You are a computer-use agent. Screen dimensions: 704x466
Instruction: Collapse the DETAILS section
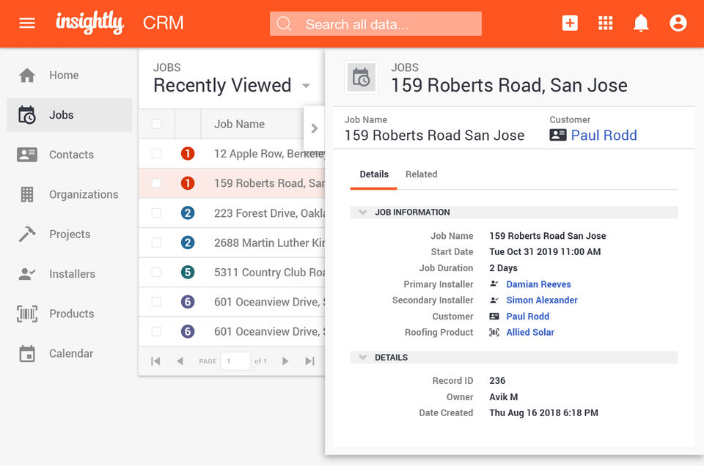[363, 358]
